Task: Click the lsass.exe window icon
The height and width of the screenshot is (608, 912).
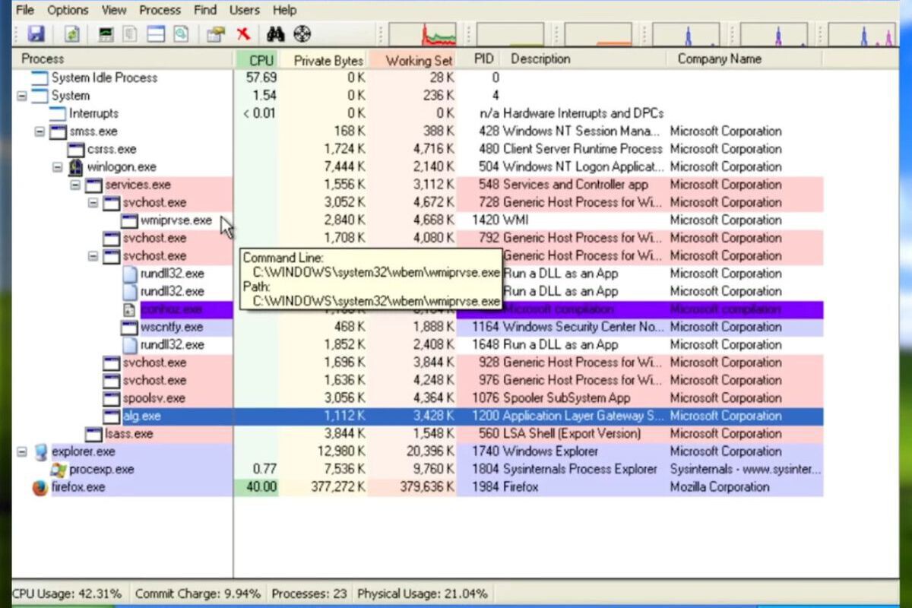Action: [x=93, y=434]
